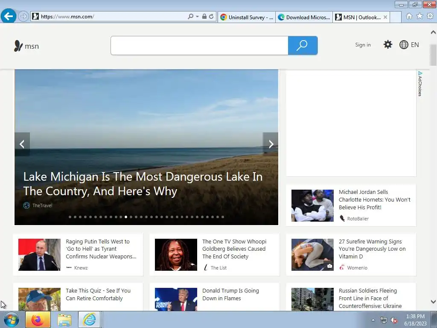
Task: Change language via the EN globe
Action: pos(409,44)
